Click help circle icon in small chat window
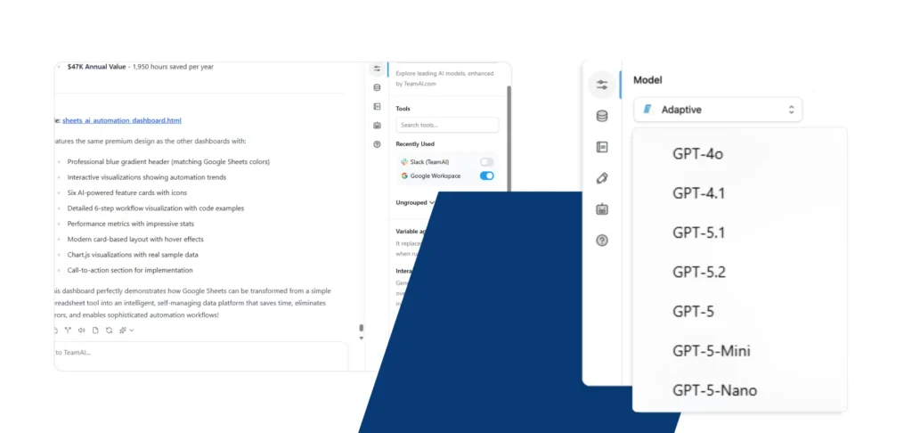 pos(377,144)
